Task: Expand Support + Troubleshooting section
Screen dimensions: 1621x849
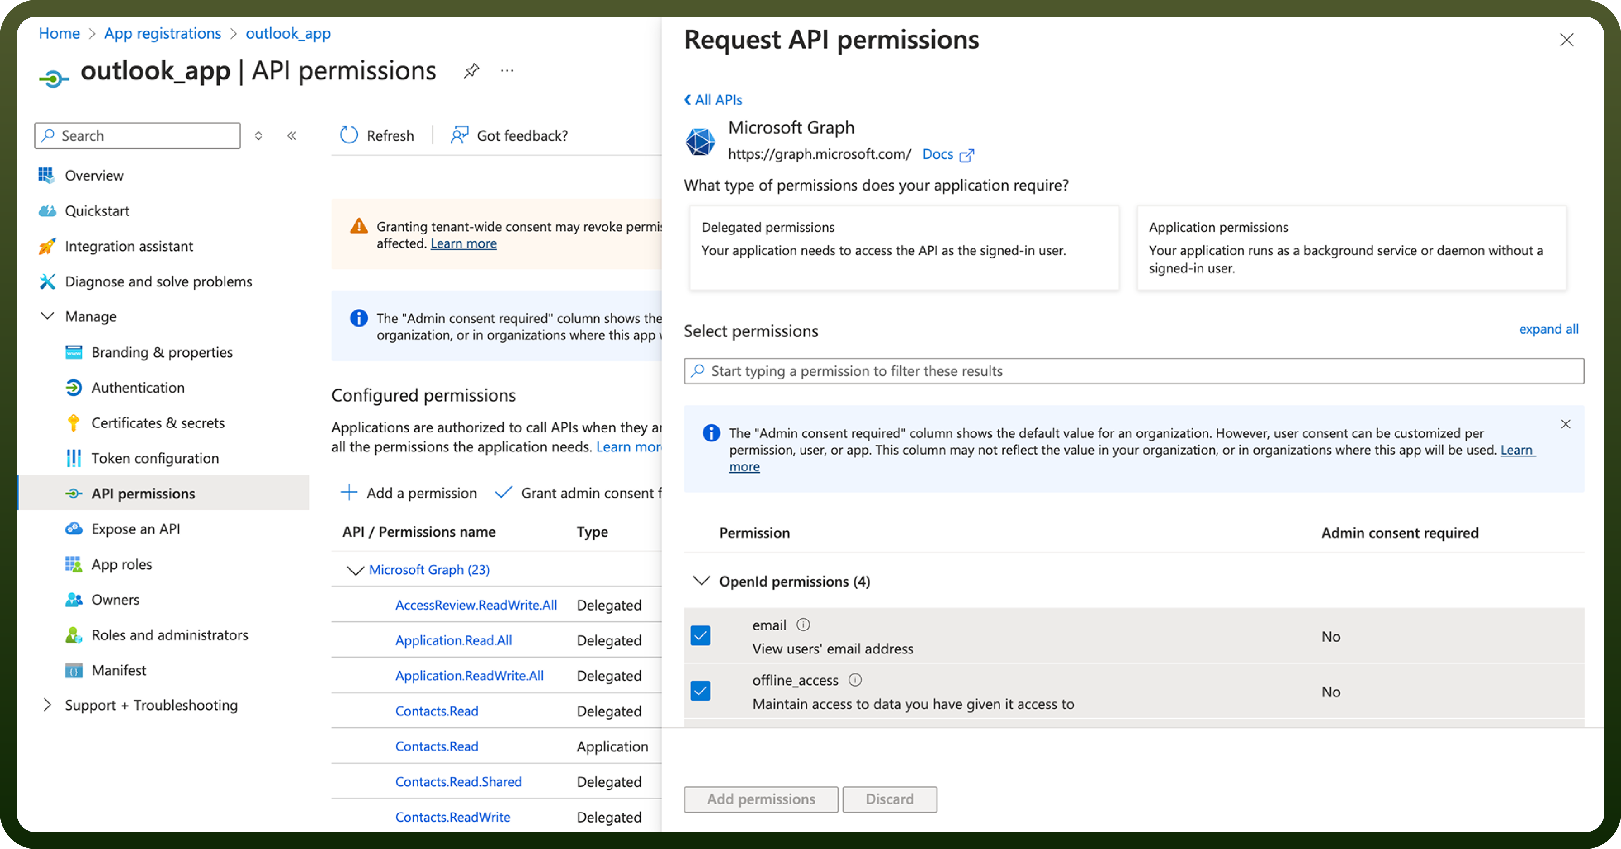Action: [x=47, y=704]
